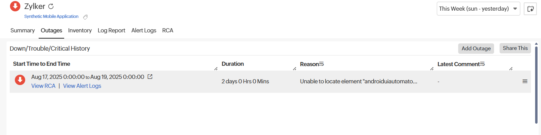Open the Log Report tab
This screenshot has width=541, height=135.
pyautogui.click(x=111, y=30)
